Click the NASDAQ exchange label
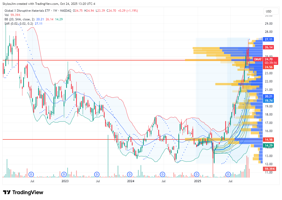Viewport: 282px width, 200px height. tap(65, 11)
